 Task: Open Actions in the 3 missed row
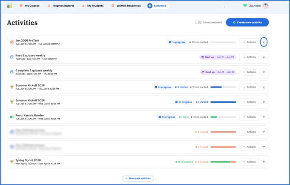coord(249,132)
